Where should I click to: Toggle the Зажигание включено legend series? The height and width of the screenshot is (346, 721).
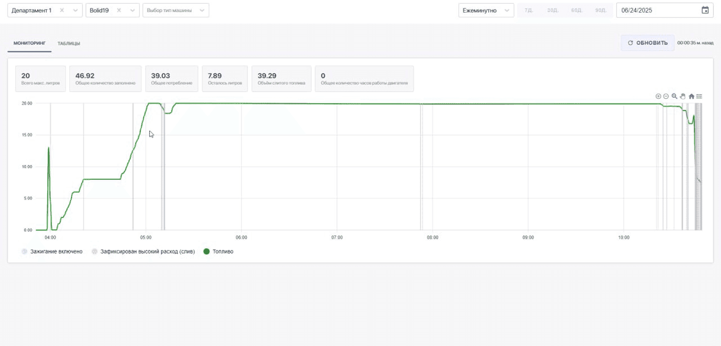point(52,251)
